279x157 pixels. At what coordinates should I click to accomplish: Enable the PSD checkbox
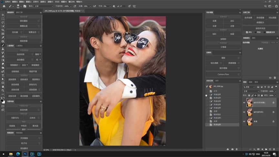(255, 32)
